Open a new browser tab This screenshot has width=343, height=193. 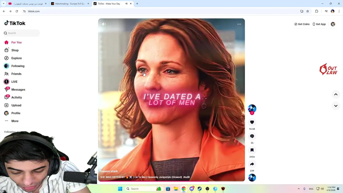(x=137, y=4)
